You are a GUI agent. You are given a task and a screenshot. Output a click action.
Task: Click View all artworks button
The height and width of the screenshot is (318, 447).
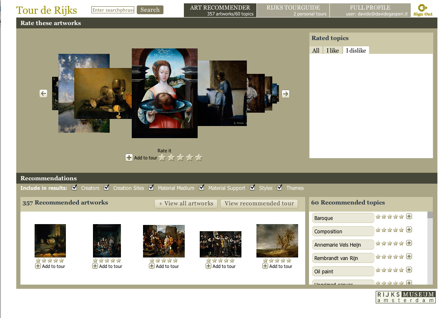point(186,203)
